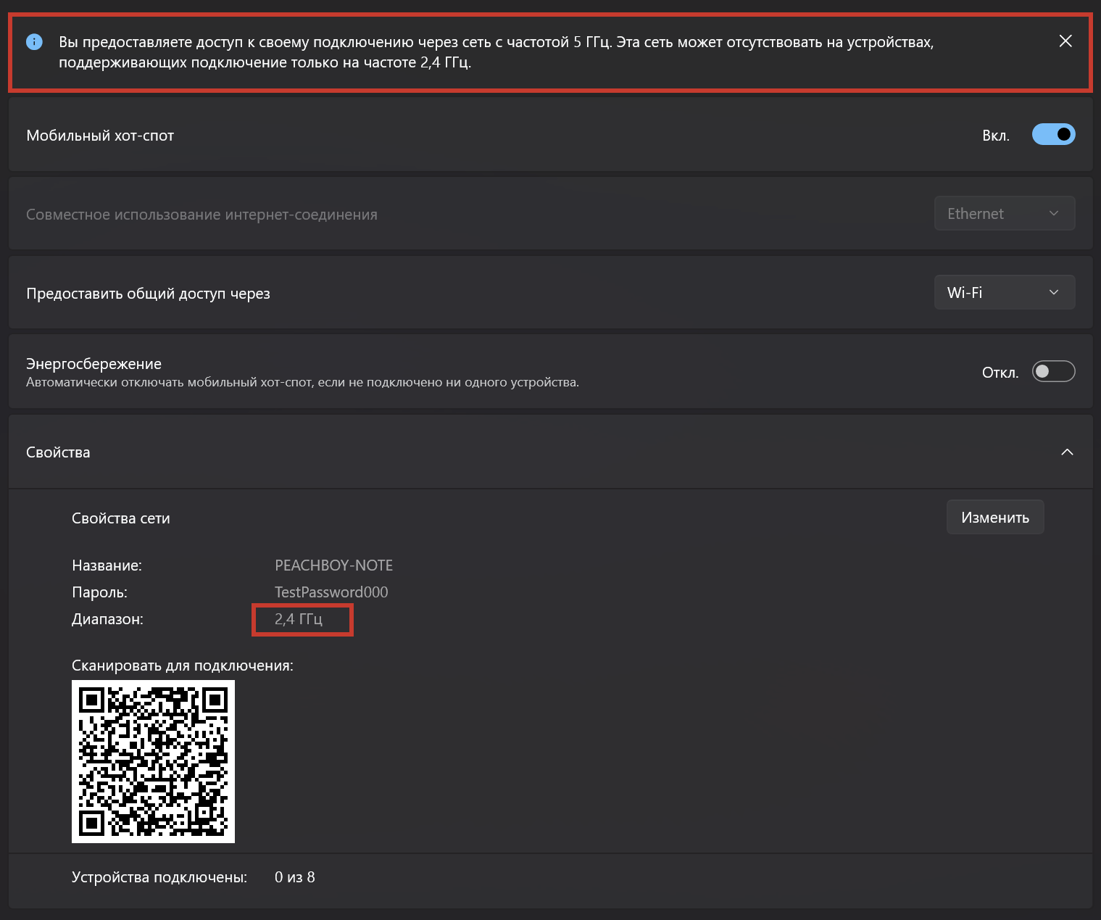Image resolution: width=1101 pixels, height=920 pixels.
Task: Click the Мобильный хот-спот label
Action: pyautogui.click(x=100, y=136)
